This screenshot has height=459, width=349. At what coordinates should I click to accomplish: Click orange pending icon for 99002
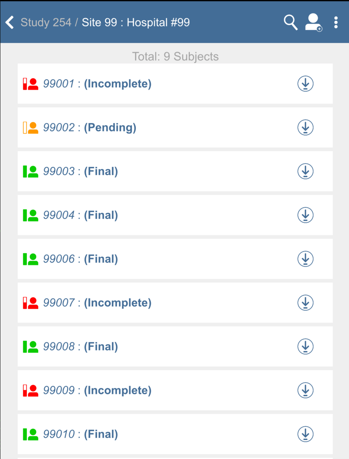pos(31,128)
